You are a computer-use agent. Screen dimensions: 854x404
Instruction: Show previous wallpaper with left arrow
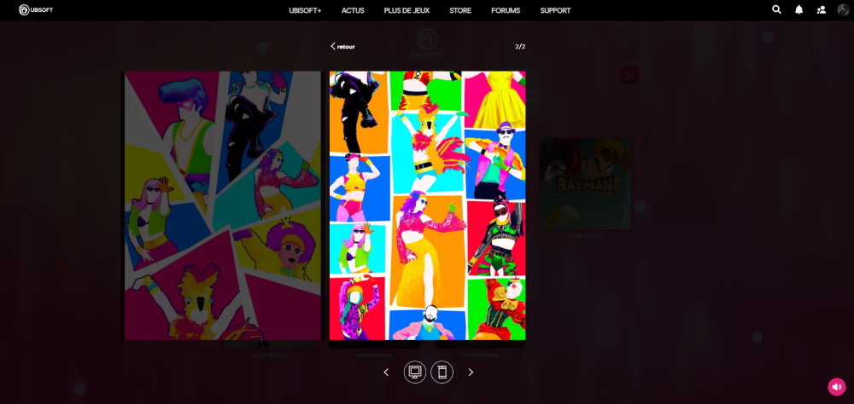coord(386,372)
